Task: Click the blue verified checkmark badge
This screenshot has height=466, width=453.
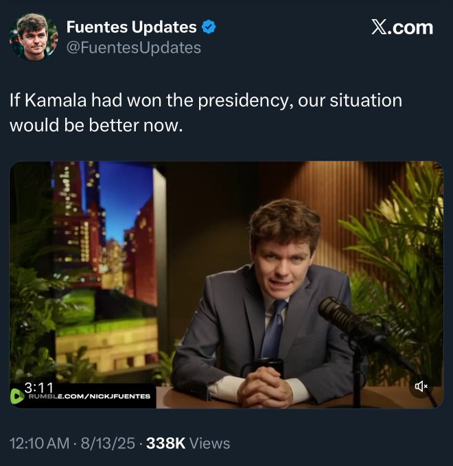Action: coord(209,27)
